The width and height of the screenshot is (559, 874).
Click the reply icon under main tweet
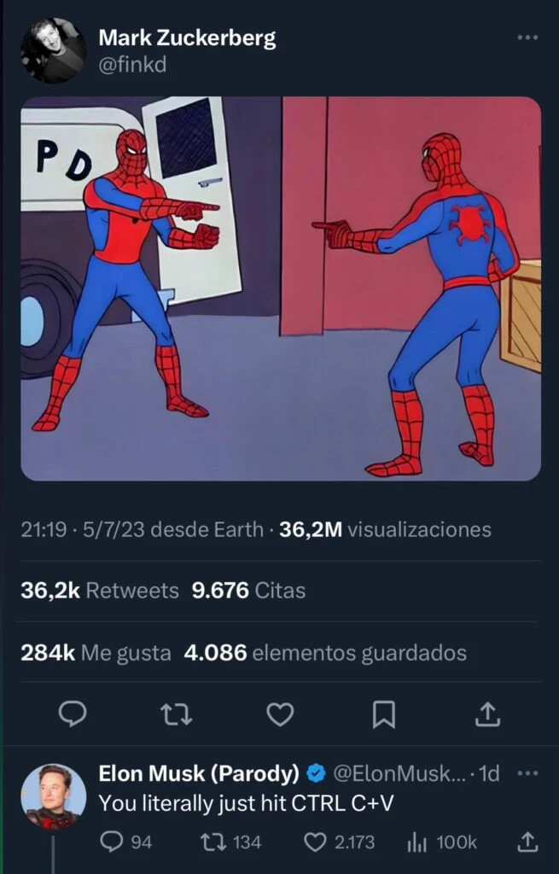pos(73,714)
